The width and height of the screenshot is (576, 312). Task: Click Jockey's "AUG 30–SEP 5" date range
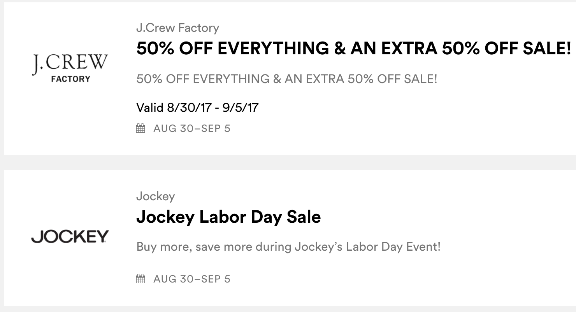point(191,279)
